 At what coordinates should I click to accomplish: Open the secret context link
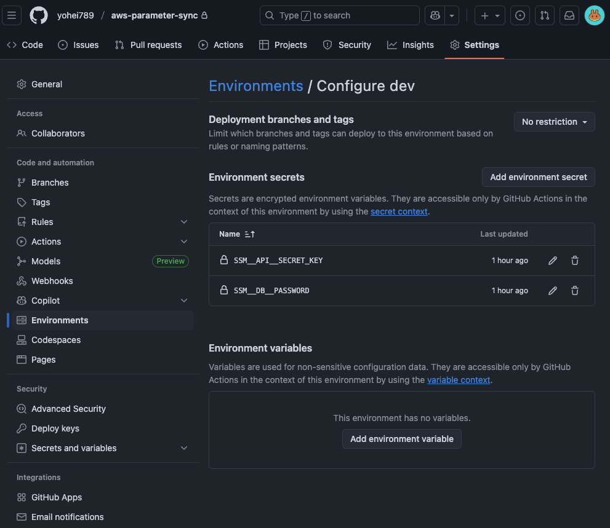[x=399, y=211]
